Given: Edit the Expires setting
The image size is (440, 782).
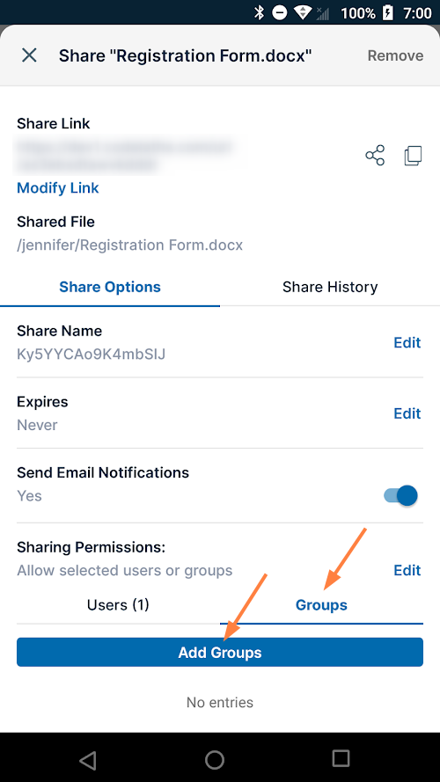Looking at the screenshot, I should tap(407, 413).
